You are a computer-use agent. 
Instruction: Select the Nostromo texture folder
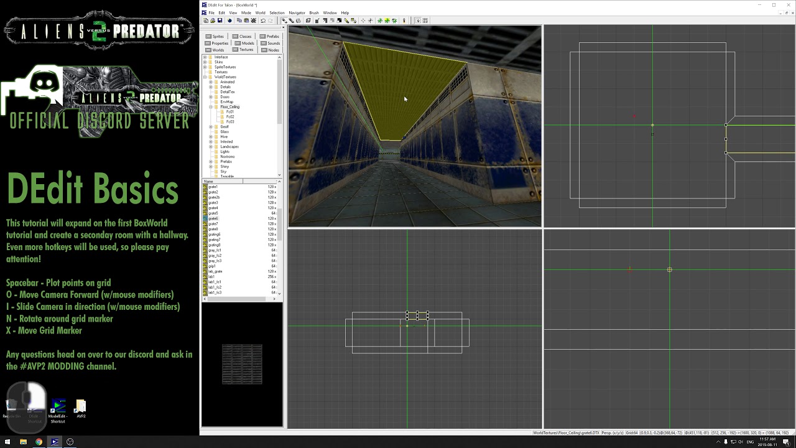point(227,157)
